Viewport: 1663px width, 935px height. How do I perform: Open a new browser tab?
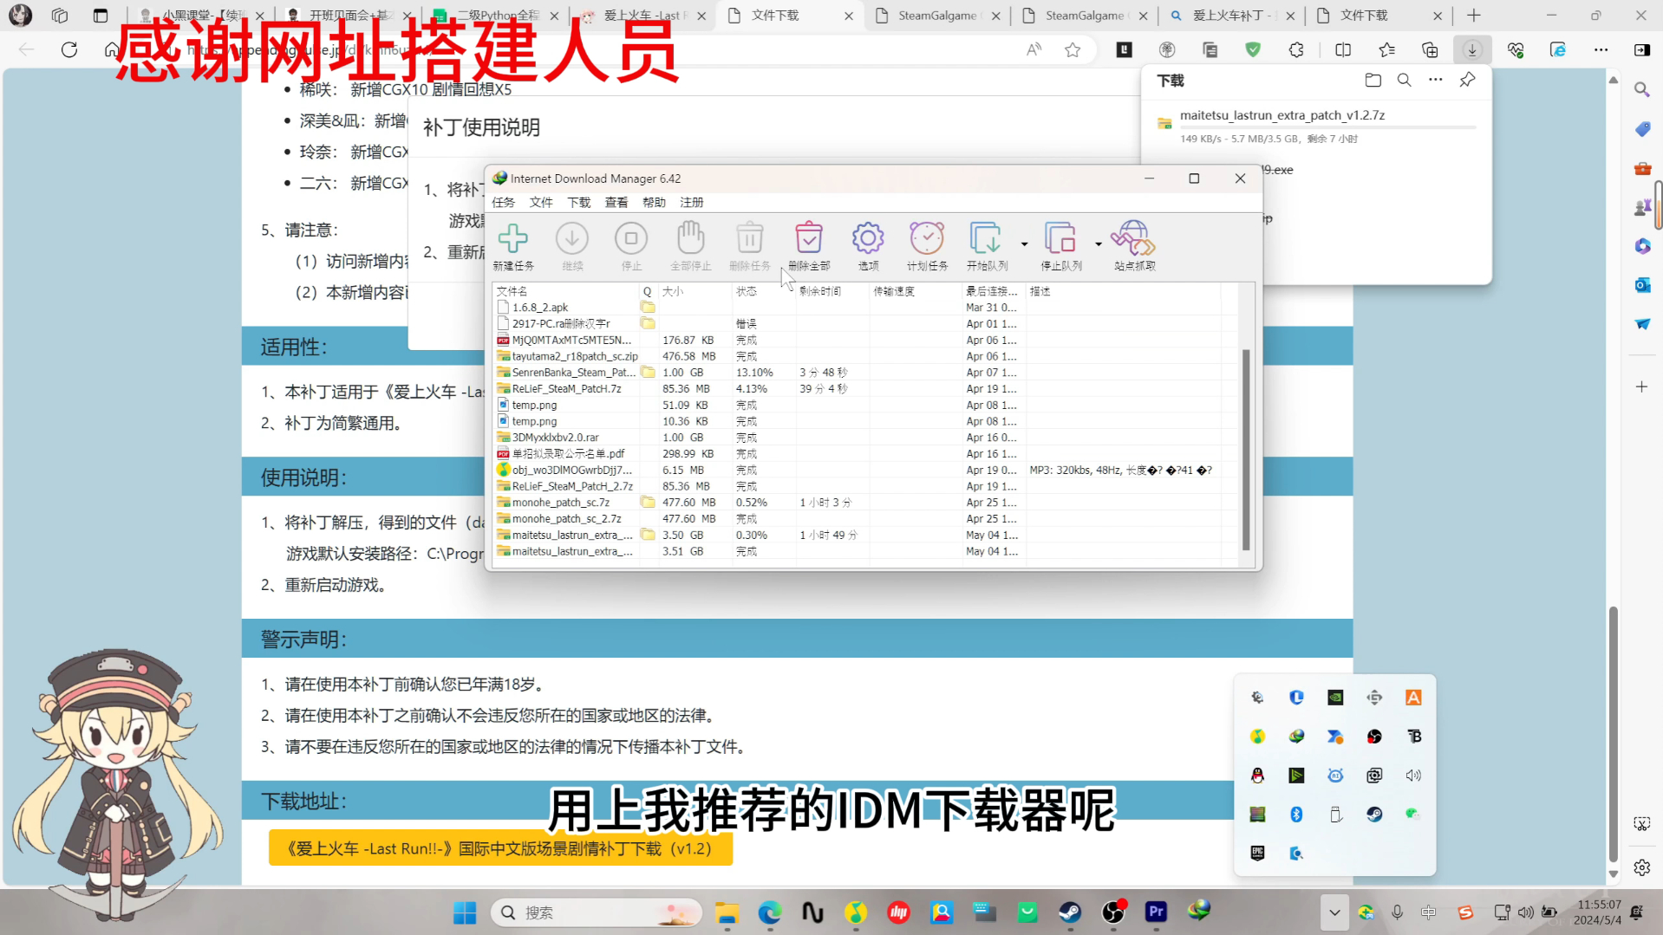[1473, 16]
